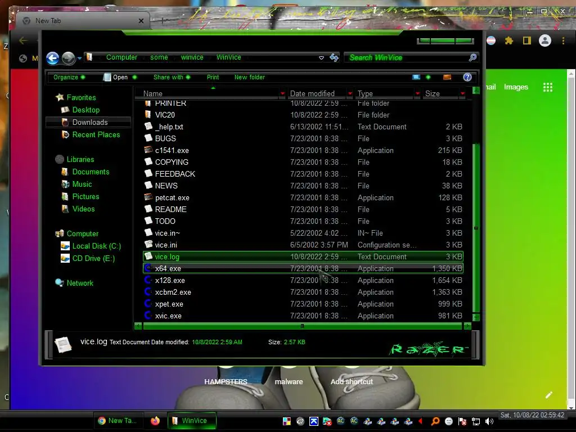Select Favorites in the navigation pane

click(x=81, y=97)
